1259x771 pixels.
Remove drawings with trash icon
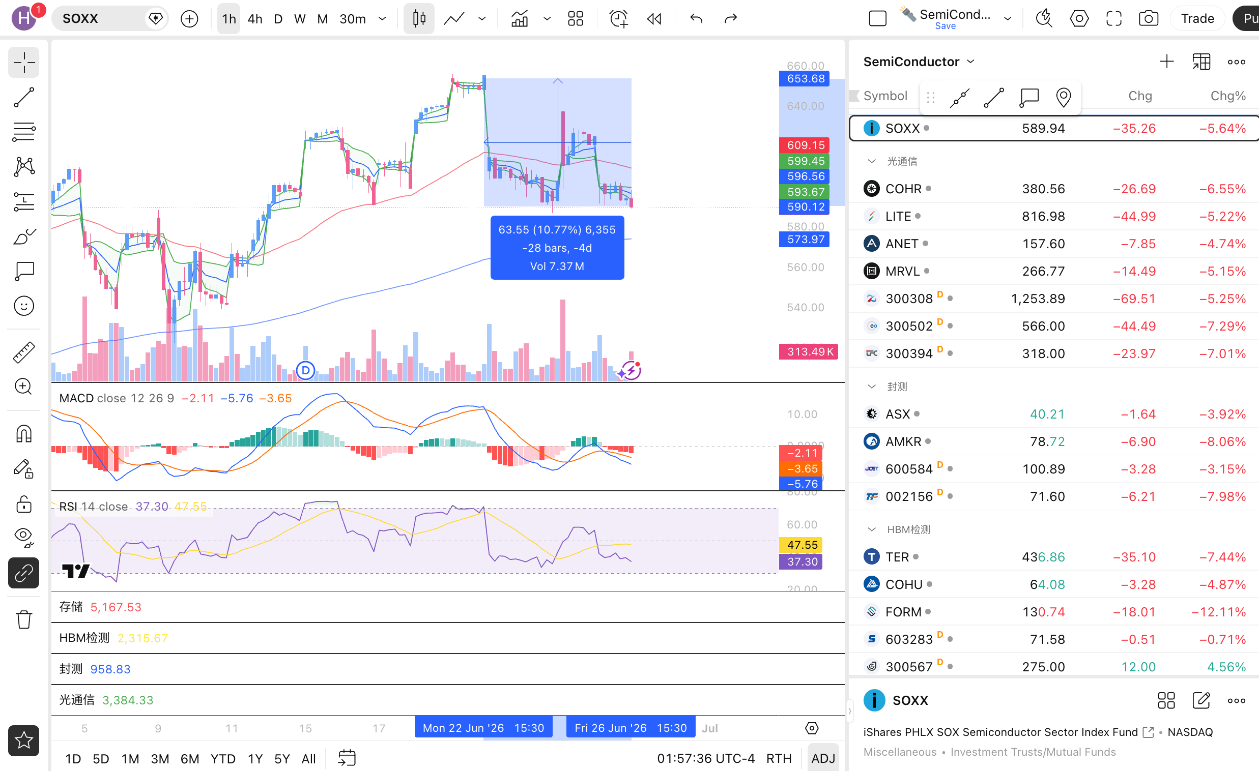[x=23, y=619]
